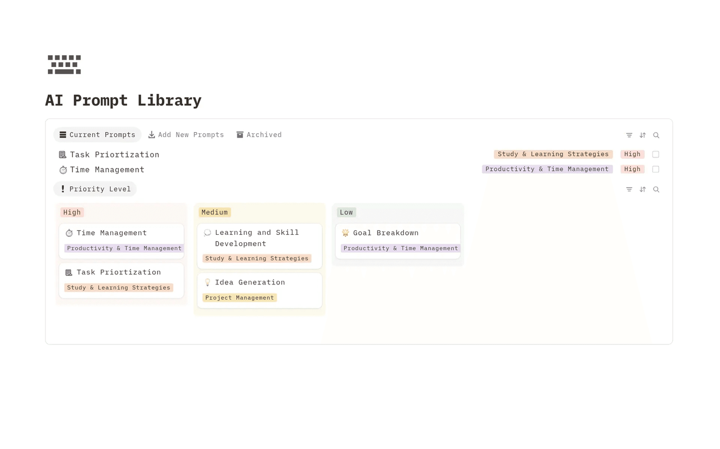
Task: Open Time Management in the list
Action: click(107, 170)
